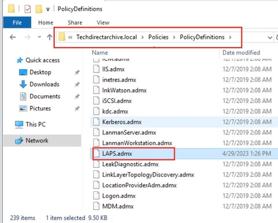
Task: Switch to the View ribbon tab
Action: pyautogui.click(x=103, y=22)
